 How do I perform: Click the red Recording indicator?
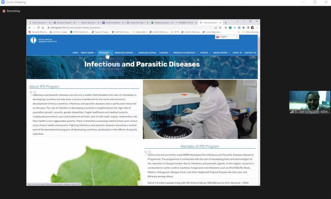tap(11, 11)
